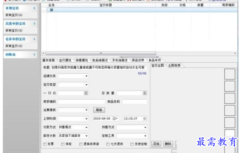Open the calendar picker beside 2019-09-05
240x153 pixels.
(x=115, y=118)
